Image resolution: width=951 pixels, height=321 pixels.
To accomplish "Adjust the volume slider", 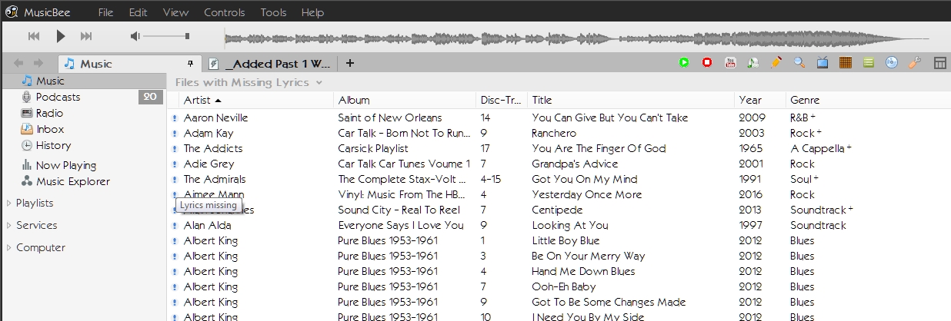I will pos(166,36).
